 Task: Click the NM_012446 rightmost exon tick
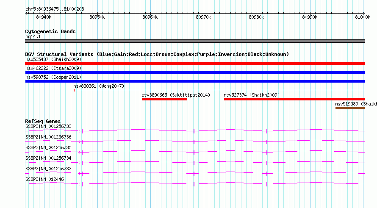(267, 184)
